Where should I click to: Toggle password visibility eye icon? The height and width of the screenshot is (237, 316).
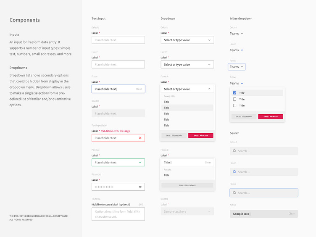[140, 187]
